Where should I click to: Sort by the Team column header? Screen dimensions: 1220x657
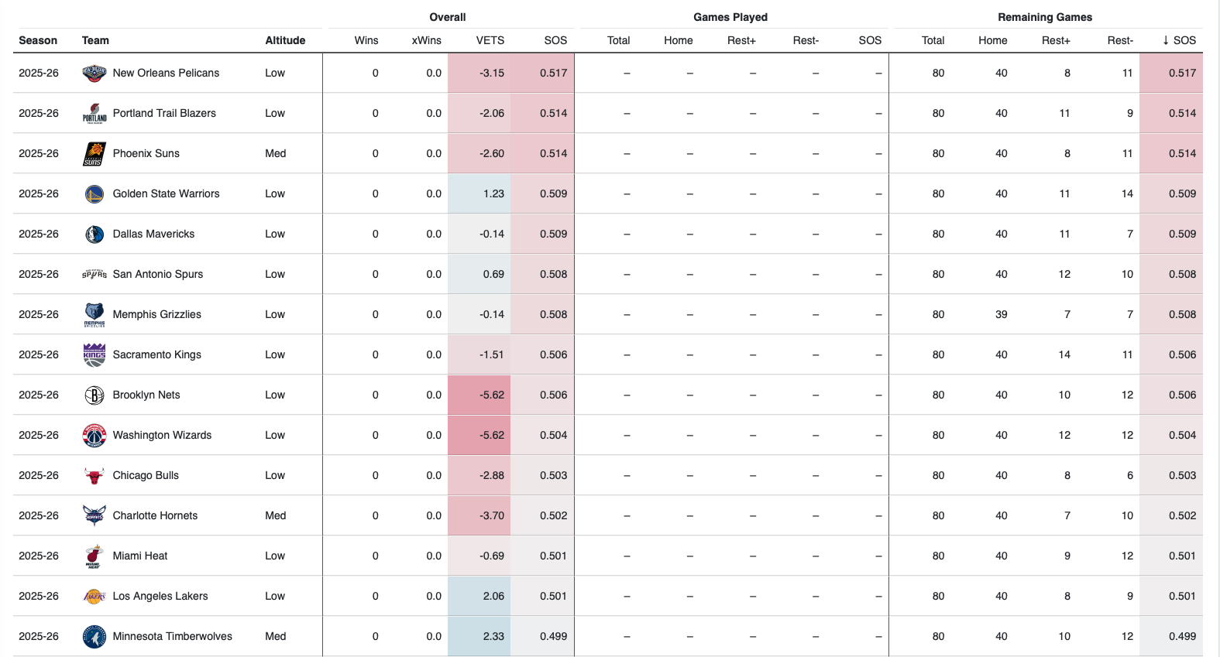[x=95, y=40]
